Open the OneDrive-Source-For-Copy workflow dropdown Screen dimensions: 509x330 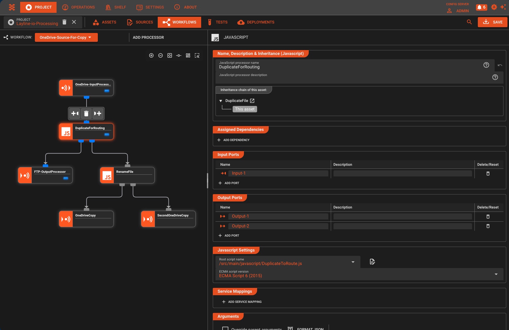click(x=66, y=37)
